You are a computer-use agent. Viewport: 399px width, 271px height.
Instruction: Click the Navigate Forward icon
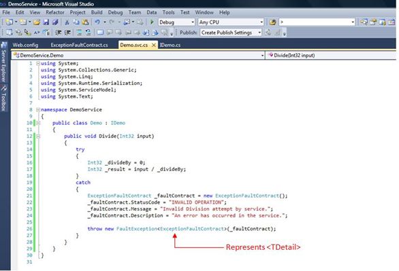140,22
